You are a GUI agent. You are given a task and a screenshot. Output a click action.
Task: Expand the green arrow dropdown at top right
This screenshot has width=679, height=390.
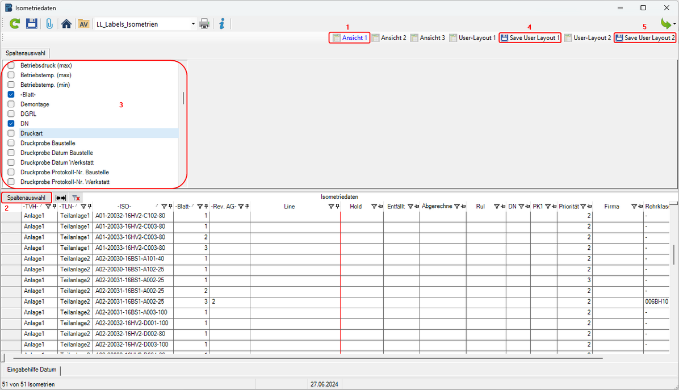[x=674, y=24]
